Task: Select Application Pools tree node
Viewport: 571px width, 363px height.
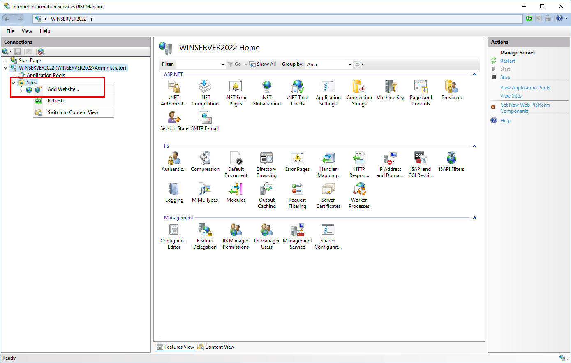Action: 46,75
